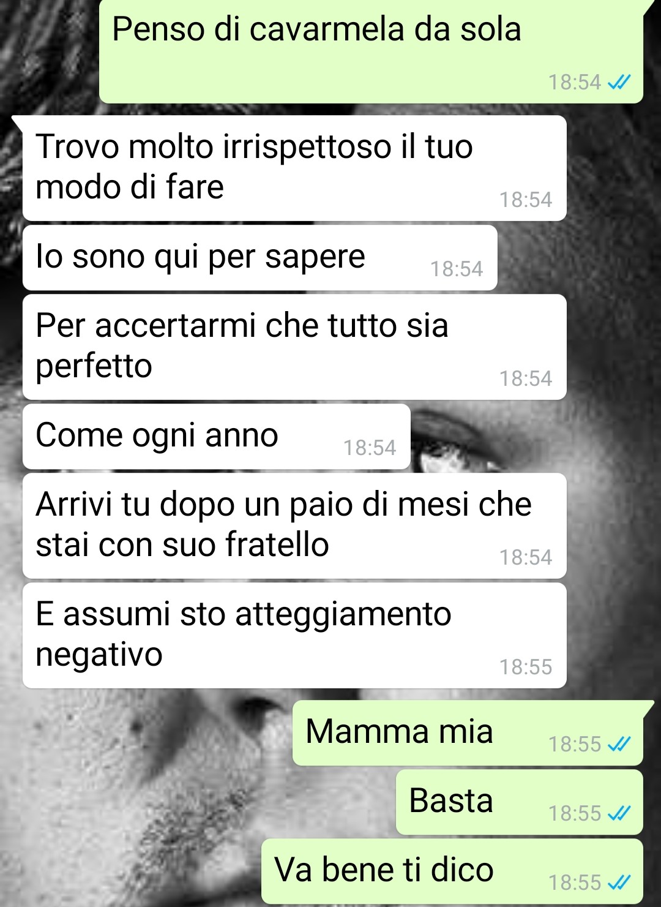Viewport: 661px width, 907px height.
Task: Select the green 'Mamma mia' bubble
Action: click(468, 733)
